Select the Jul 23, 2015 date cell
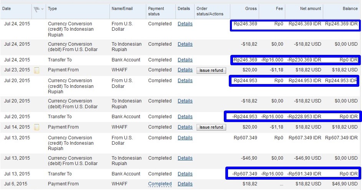 (x=17, y=70)
